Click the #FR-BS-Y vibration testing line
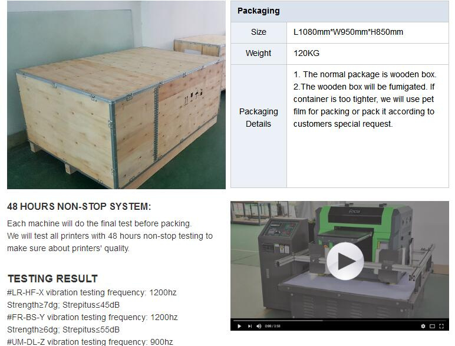The width and height of the screenshot is (455, 346). tap(93, 317)
